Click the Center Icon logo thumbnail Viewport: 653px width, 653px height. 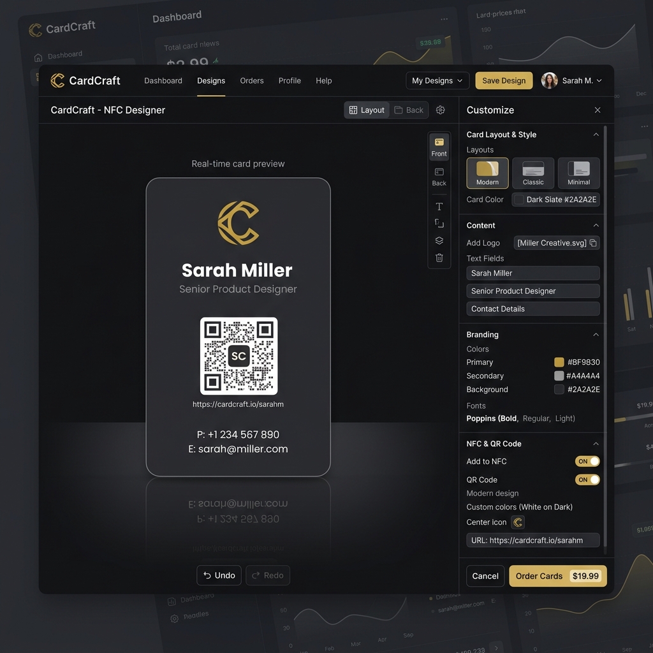[518, 522]
